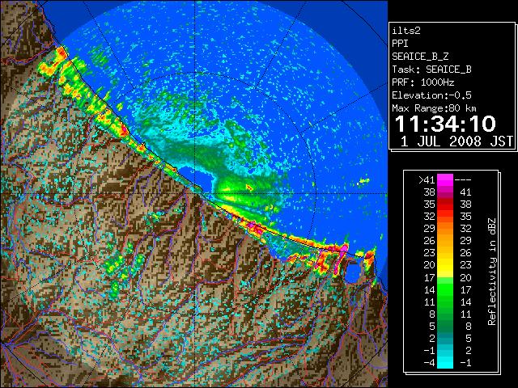This screenshot has width=518, height=388.
Task: Click the 'Reflectivity in dBZ' axis label
Action: click(492, 272)
